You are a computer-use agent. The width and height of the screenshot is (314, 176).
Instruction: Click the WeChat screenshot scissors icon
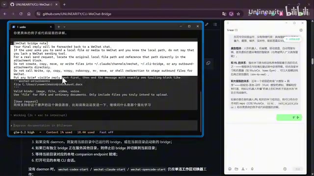tap(243, 169)
